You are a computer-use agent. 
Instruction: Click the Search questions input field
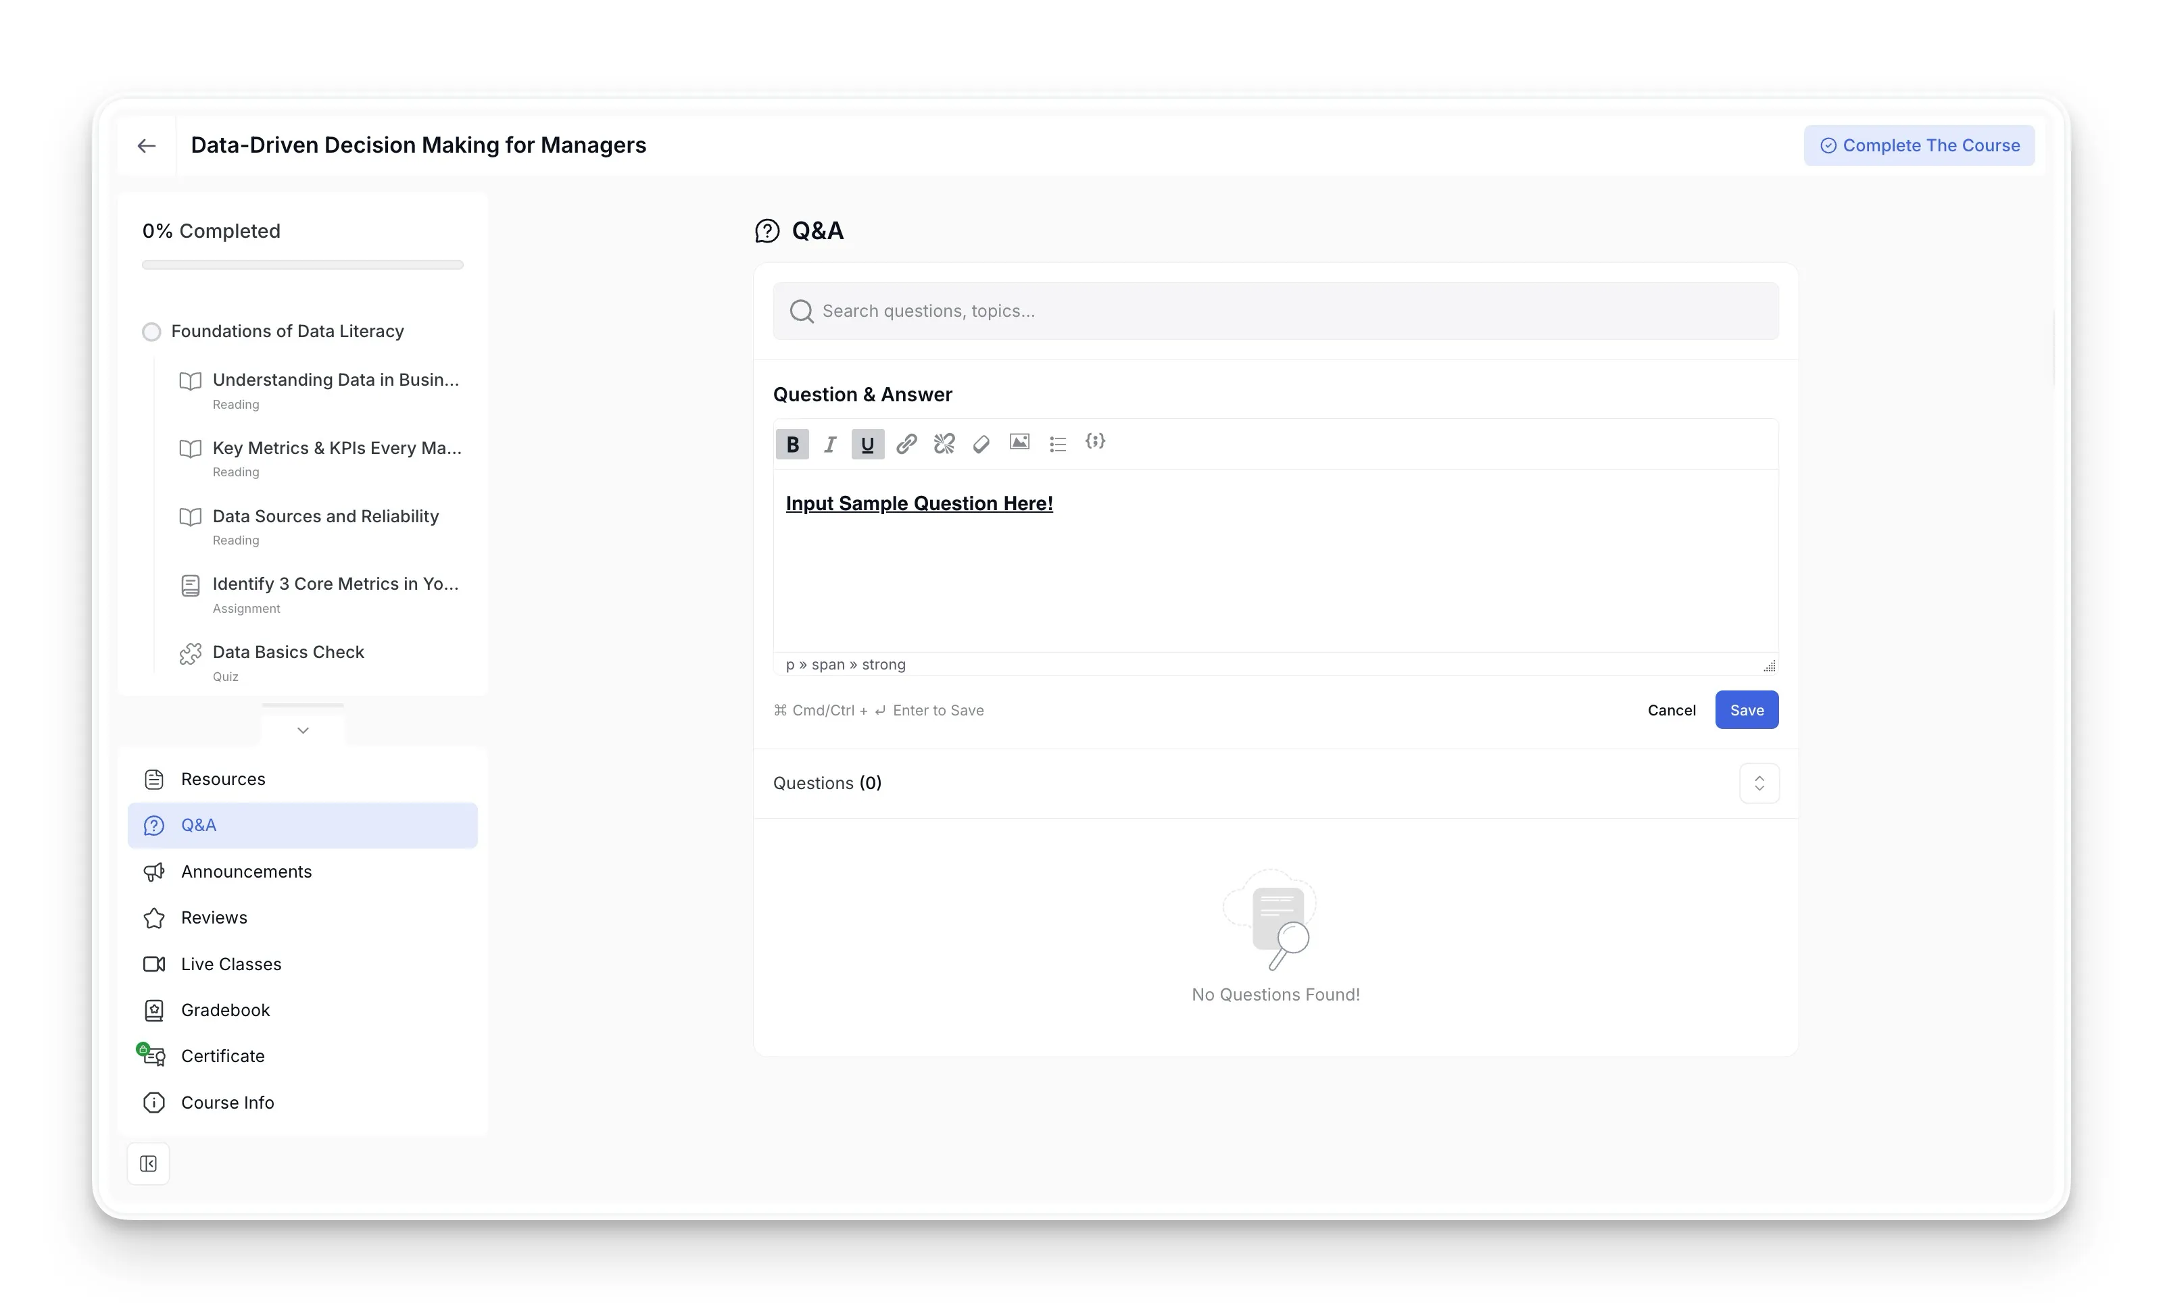click(1275, 311)
